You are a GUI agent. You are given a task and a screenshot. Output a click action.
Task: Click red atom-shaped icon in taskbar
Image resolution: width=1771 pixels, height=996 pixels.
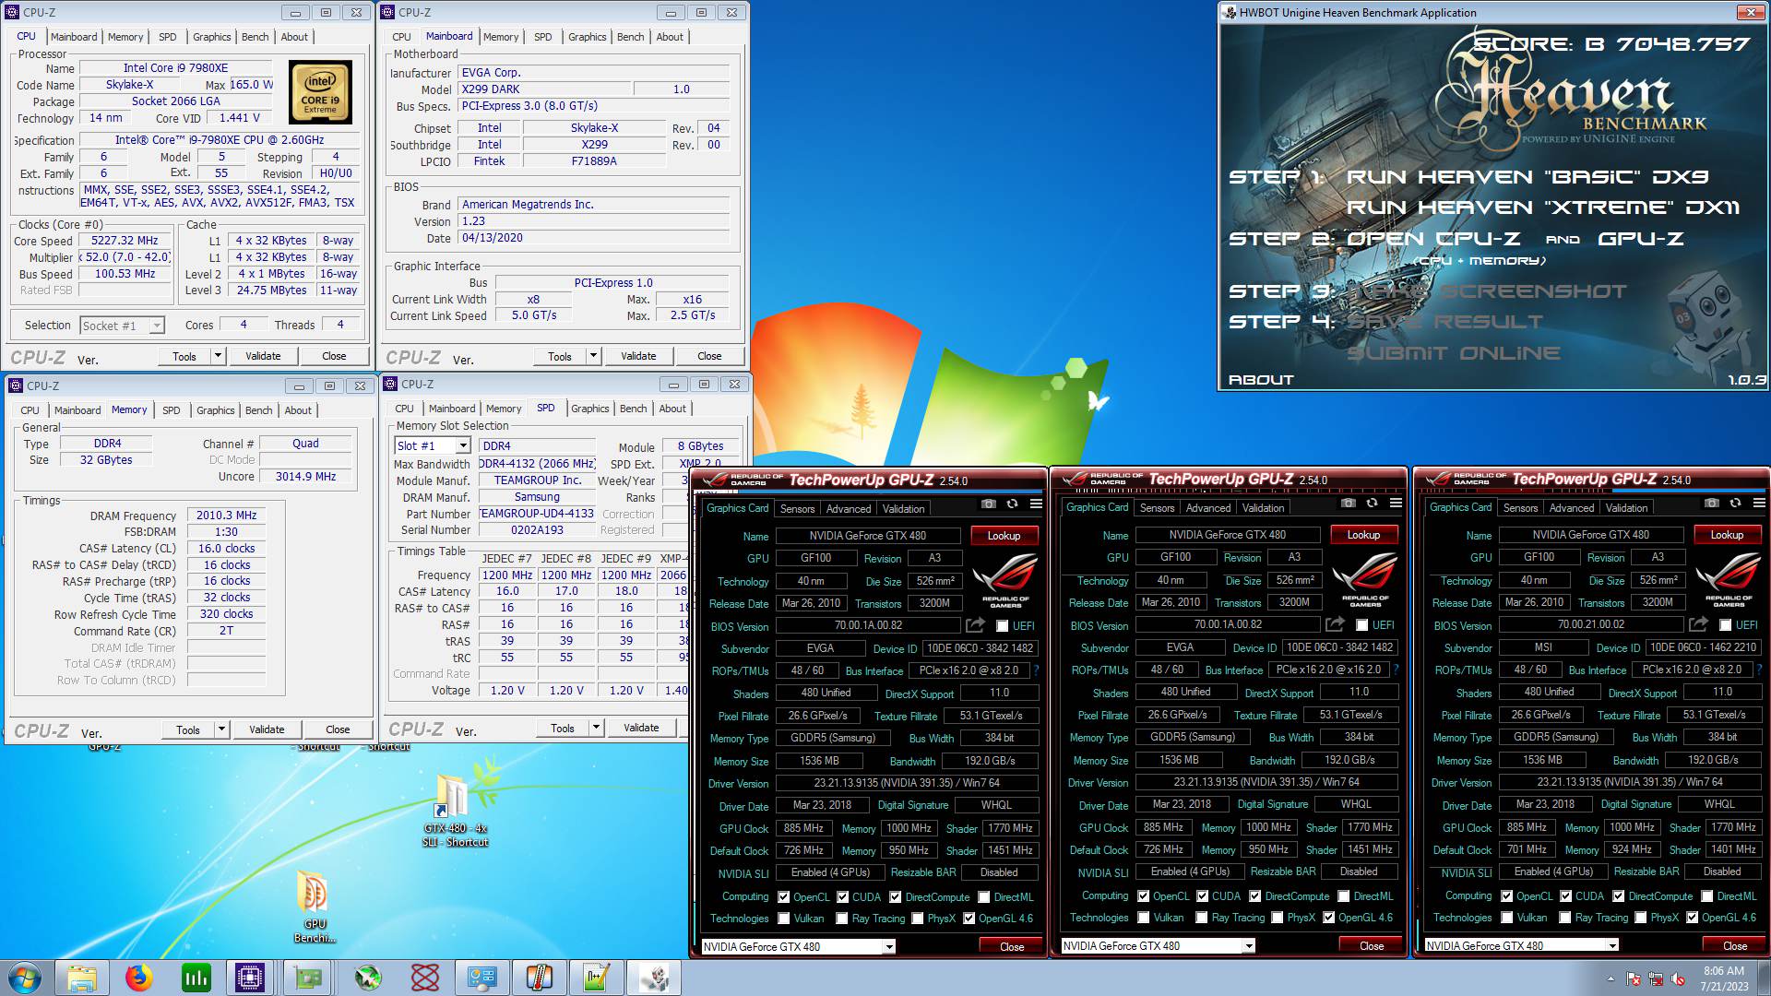424,978
